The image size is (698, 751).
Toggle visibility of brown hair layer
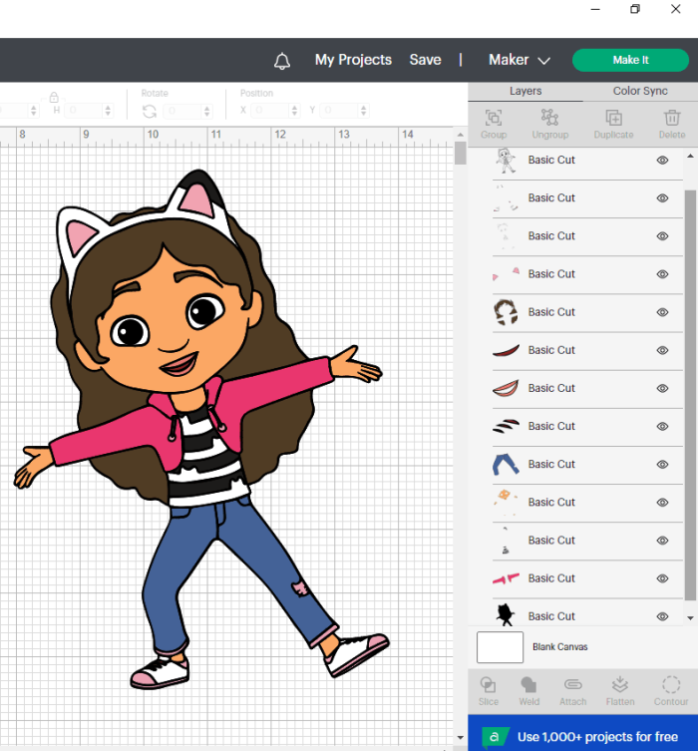click(662, 312)
